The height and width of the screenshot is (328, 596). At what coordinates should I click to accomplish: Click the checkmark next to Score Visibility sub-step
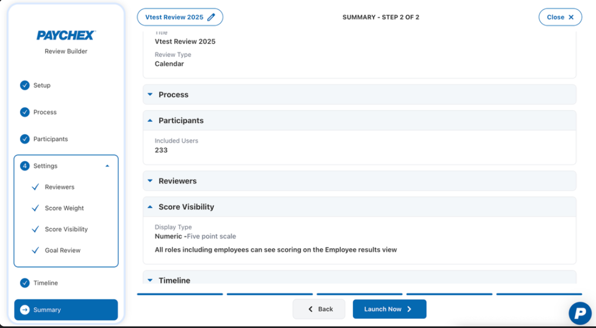click(x=35, y=229)
